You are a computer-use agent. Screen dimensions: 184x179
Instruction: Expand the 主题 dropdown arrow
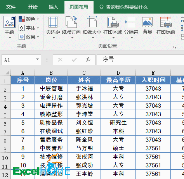click(10, 38)
